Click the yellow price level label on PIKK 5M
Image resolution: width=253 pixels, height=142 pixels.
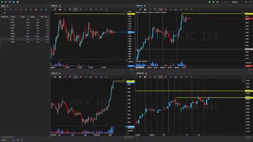tap(131, 14)
